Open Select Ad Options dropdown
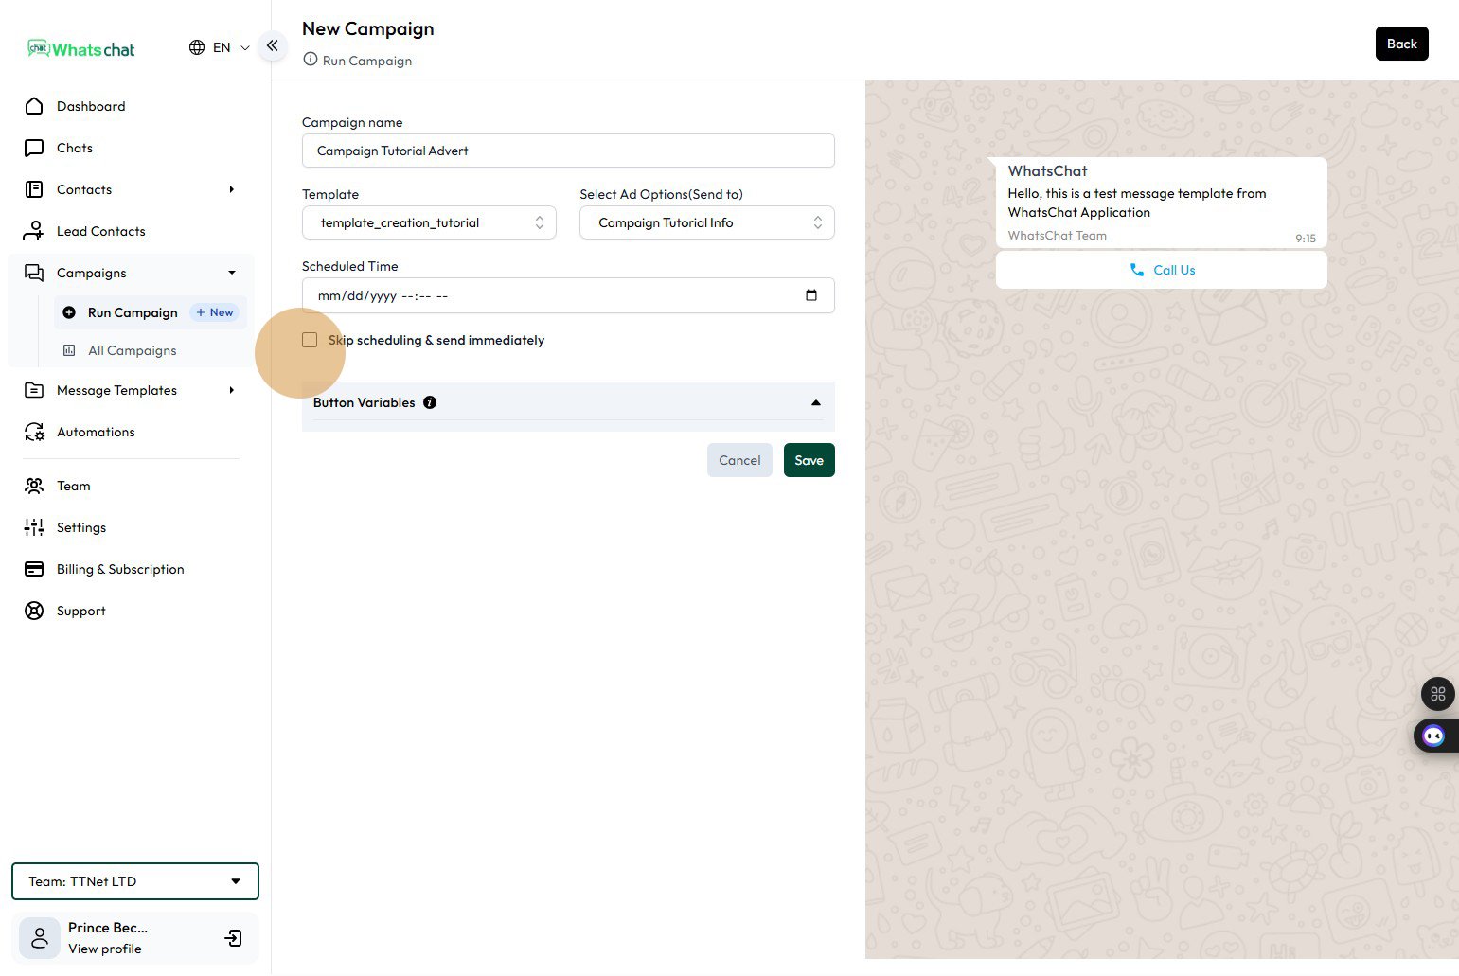Viewport: 1459px width, 976px height. 706,222
